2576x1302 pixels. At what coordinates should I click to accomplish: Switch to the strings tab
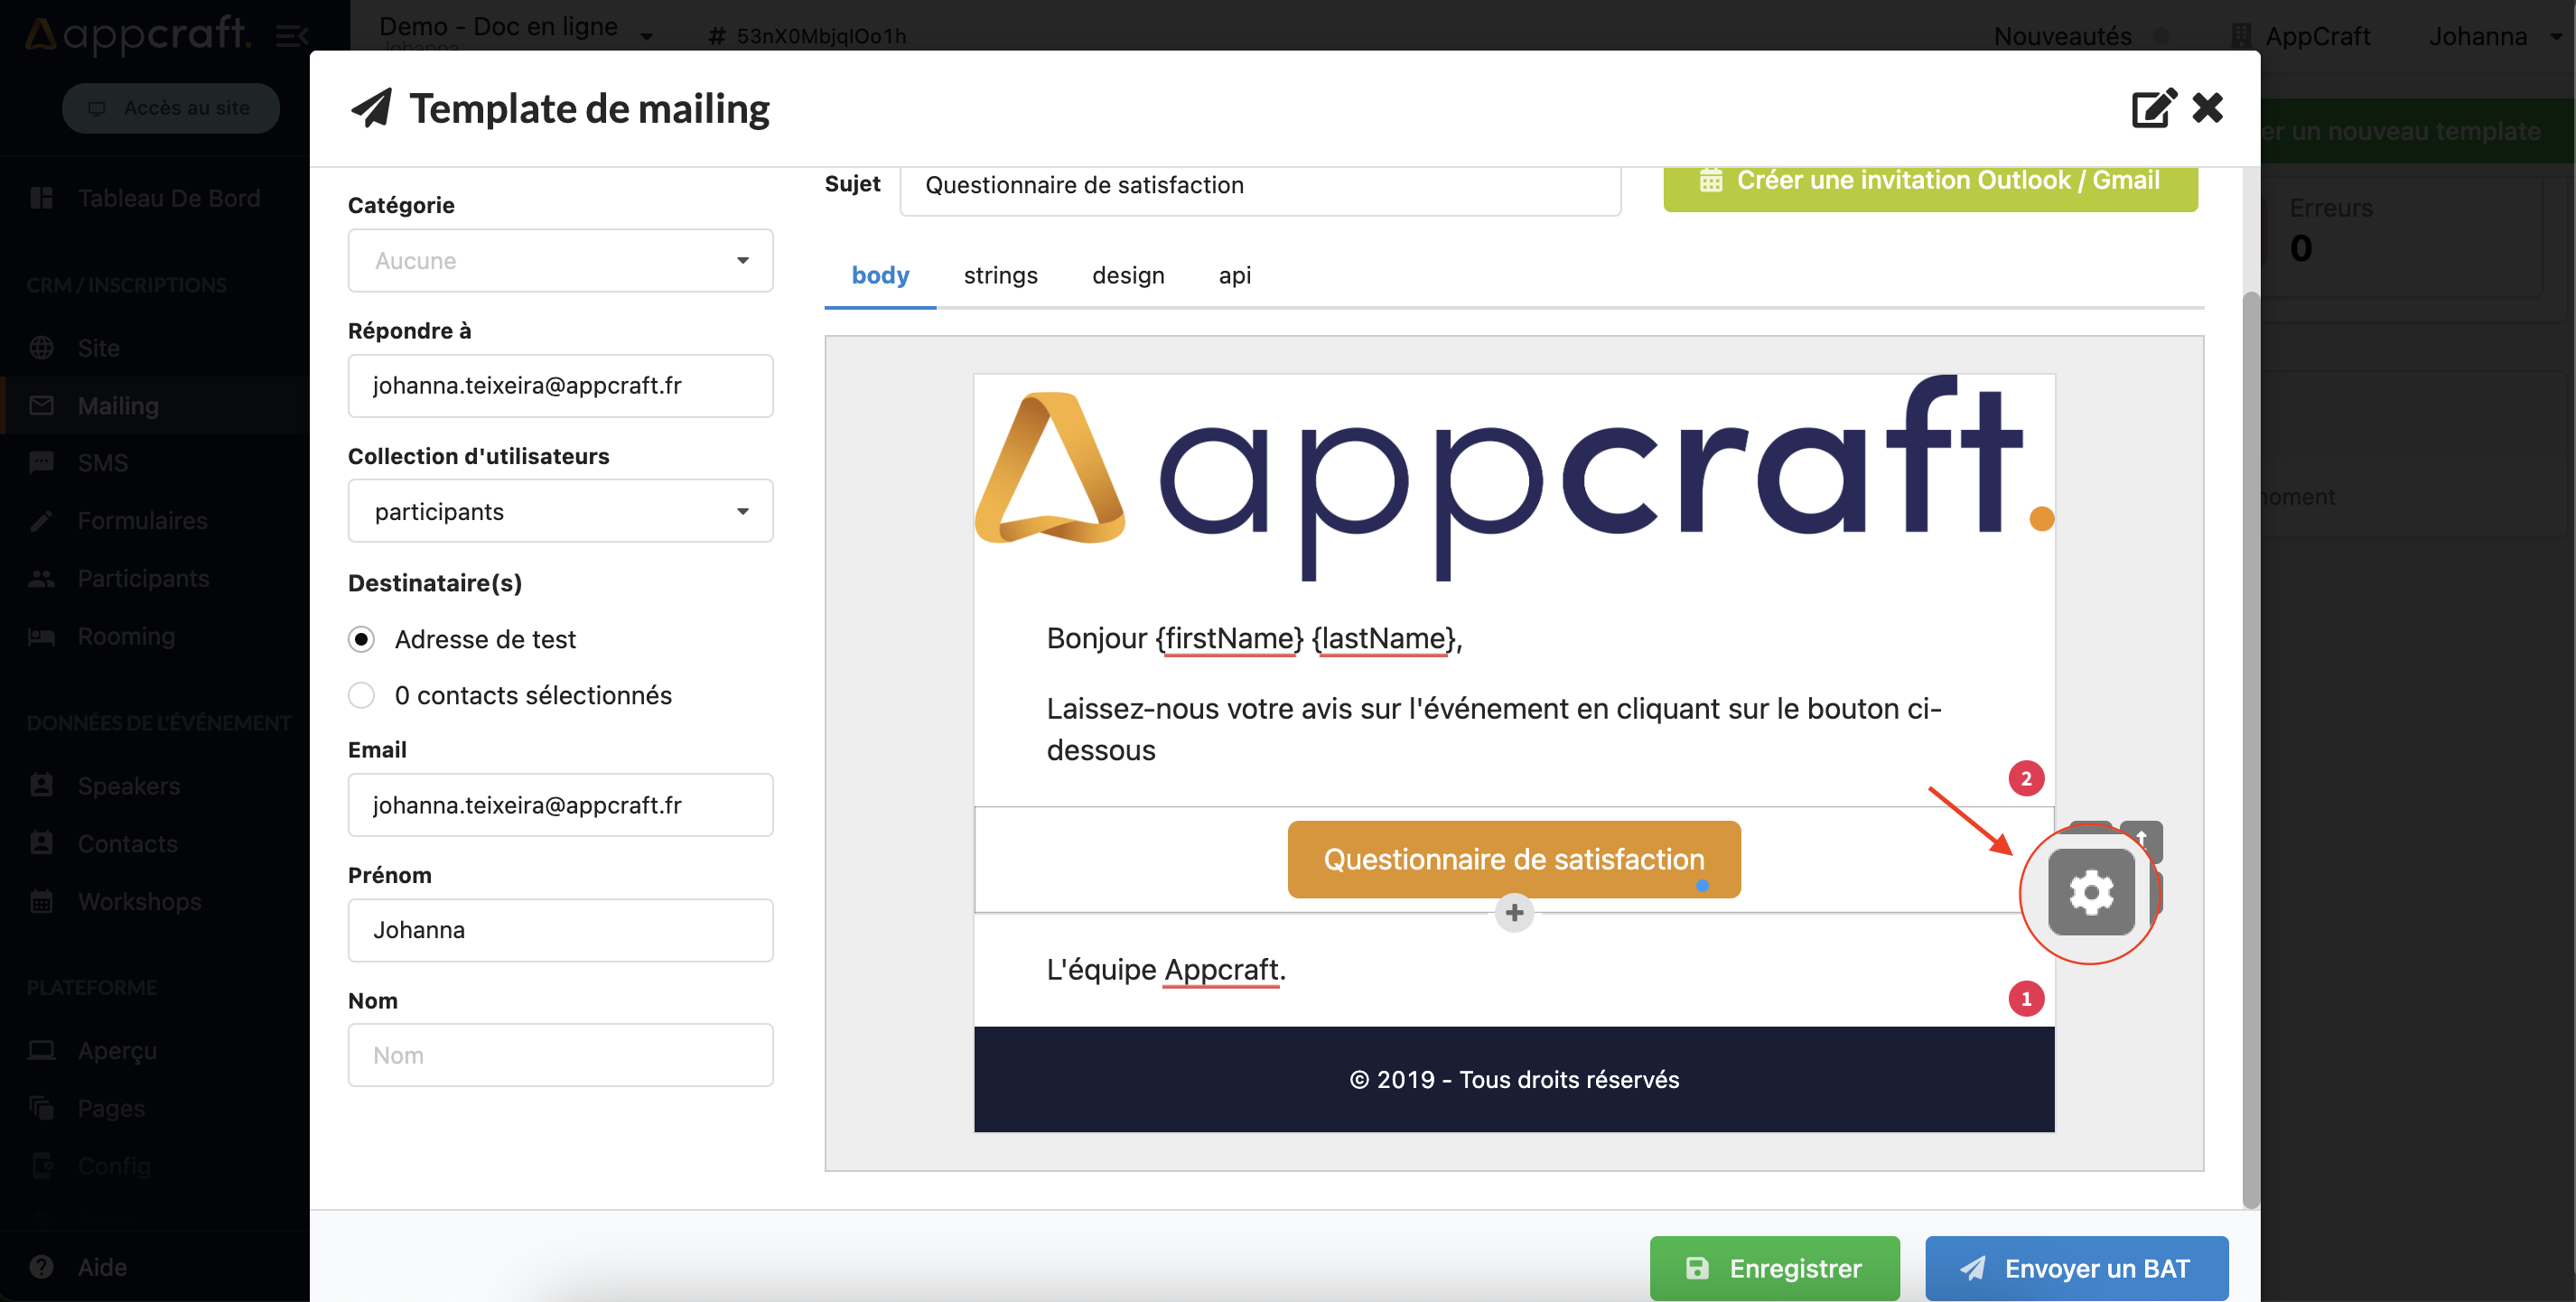coord(1000,275)
